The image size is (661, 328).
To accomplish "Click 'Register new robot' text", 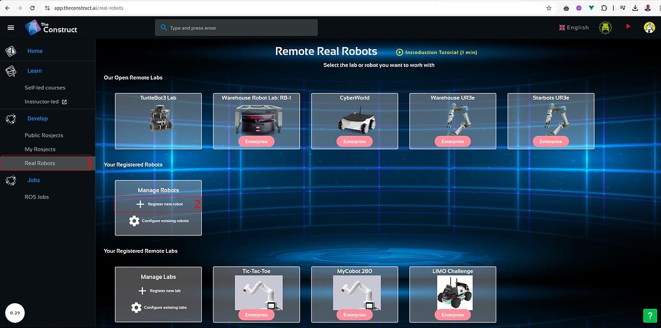I will point(165,204).
